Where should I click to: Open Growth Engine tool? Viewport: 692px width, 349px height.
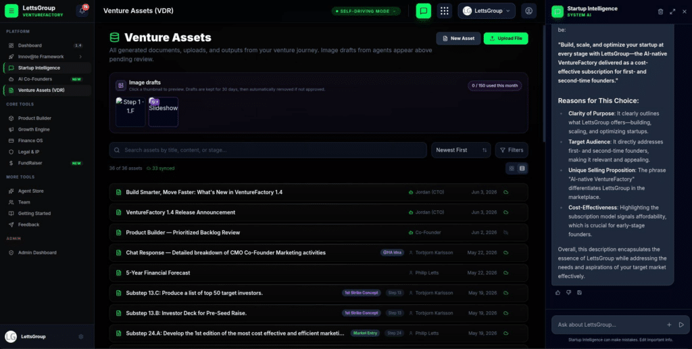point(47,129)
